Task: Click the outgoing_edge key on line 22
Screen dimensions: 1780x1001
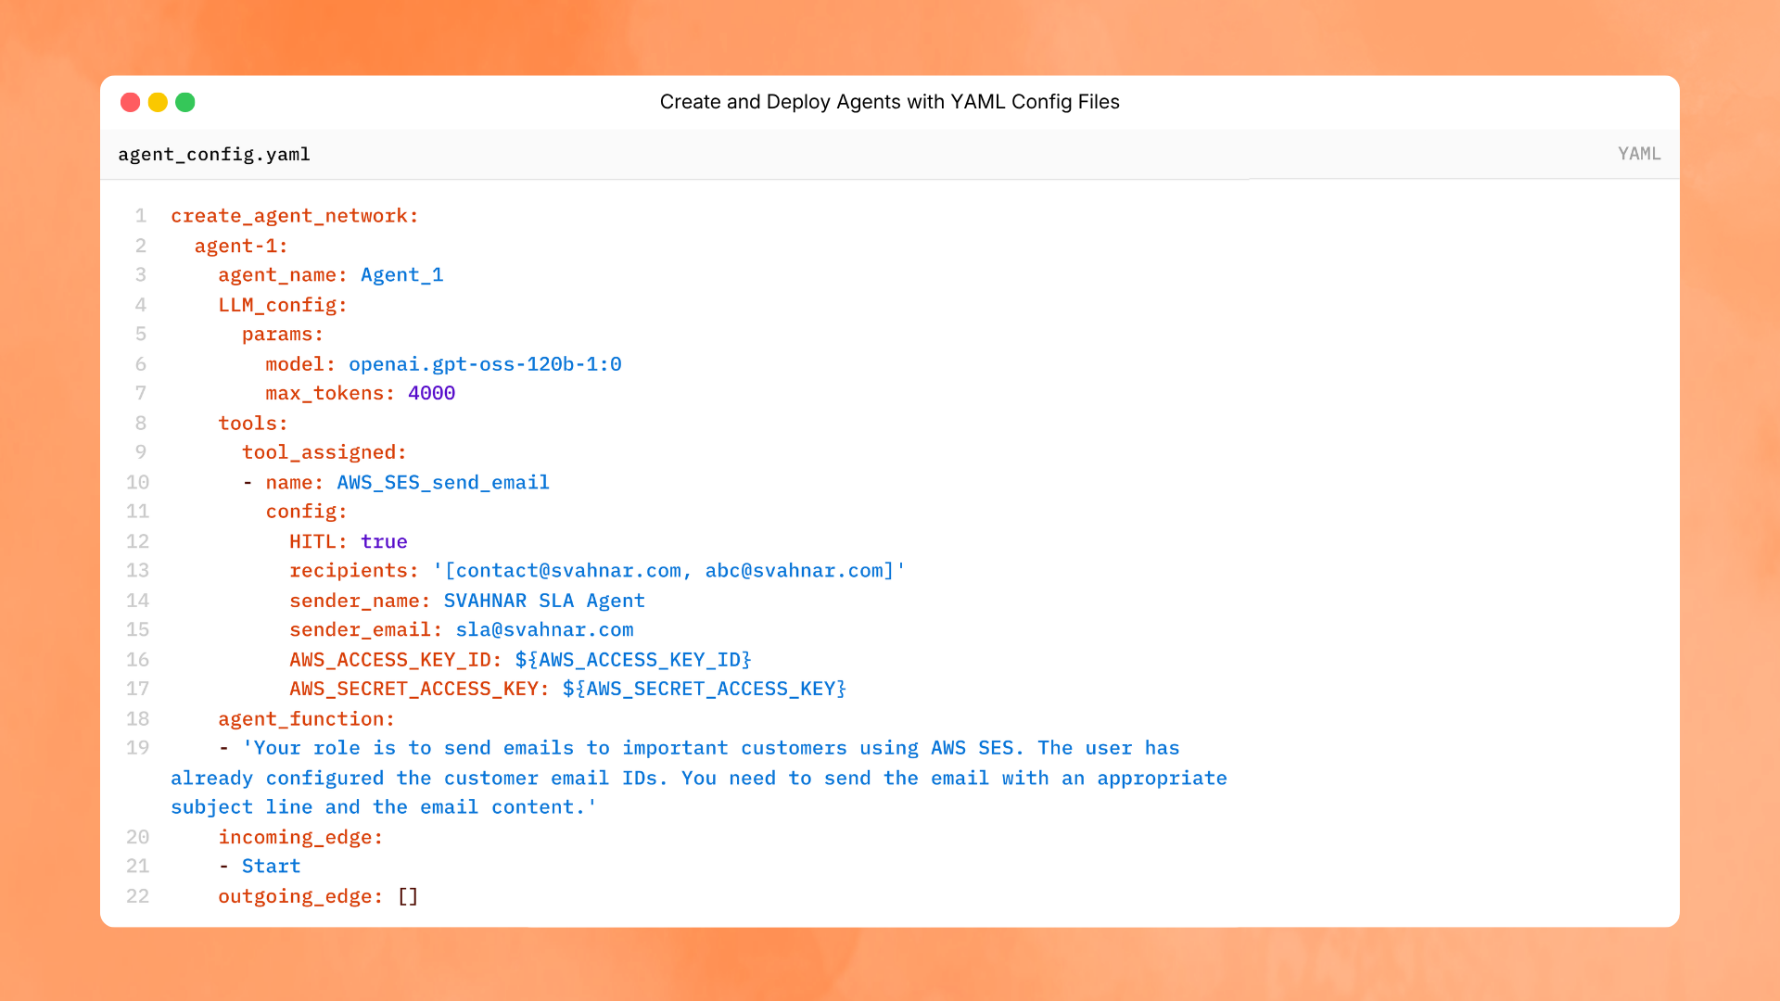Action: (300, 896)
